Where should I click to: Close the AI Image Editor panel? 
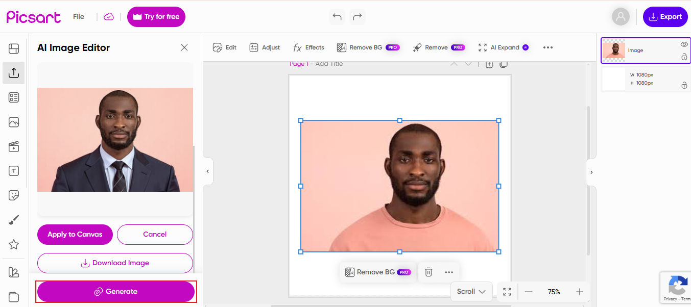(184, 47)
